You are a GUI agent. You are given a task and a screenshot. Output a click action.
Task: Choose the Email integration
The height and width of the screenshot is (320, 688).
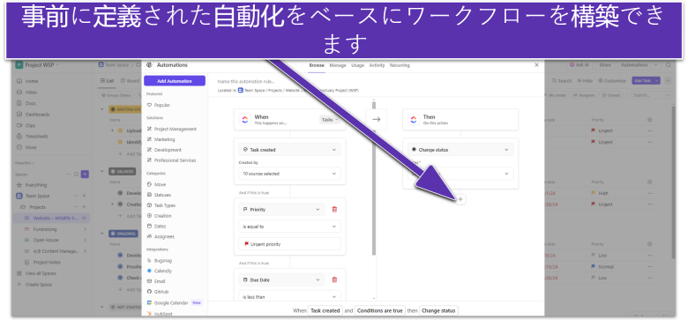pyautogui.click(x=156, y=281)
